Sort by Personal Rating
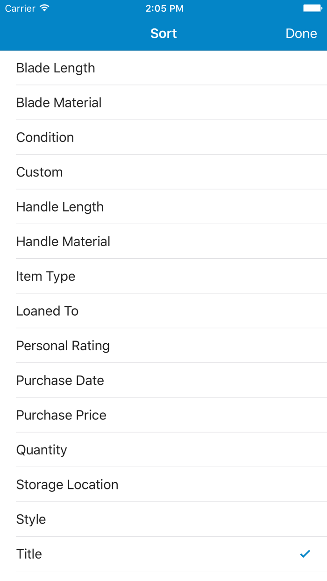This screenshot has width=327, height=581. coord(63,346)
